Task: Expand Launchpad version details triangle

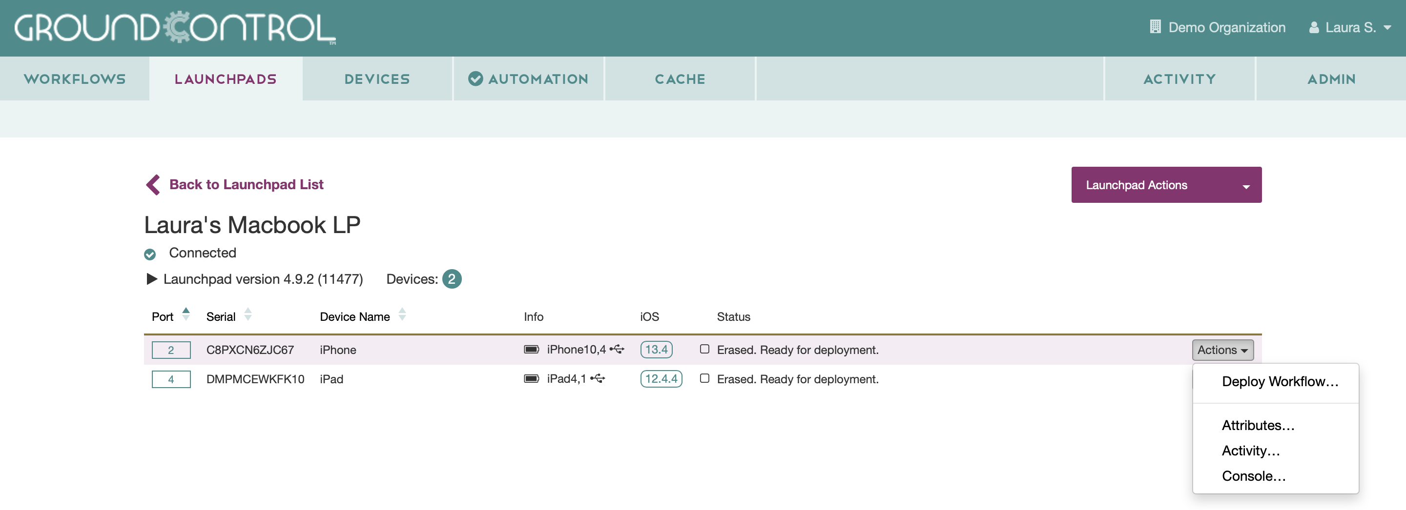Action: (152, 279)
